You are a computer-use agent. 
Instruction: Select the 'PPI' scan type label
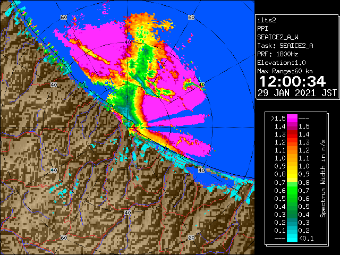262,29
